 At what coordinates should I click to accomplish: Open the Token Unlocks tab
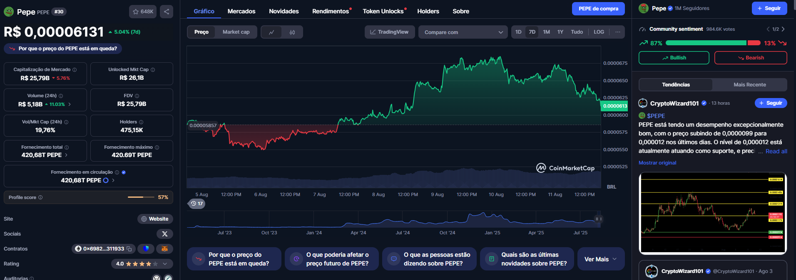click(383, 11)
